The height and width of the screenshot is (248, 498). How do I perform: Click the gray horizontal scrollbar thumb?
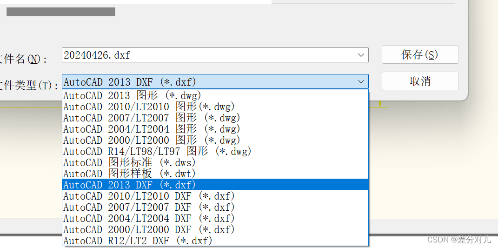tap(60, 12)
